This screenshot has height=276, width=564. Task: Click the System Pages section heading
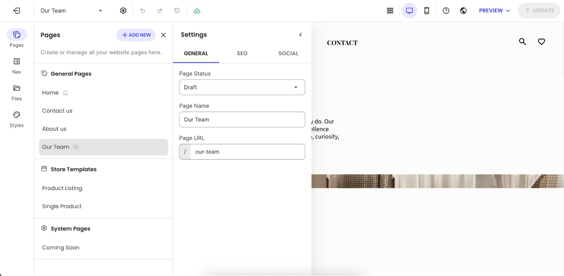71,229
